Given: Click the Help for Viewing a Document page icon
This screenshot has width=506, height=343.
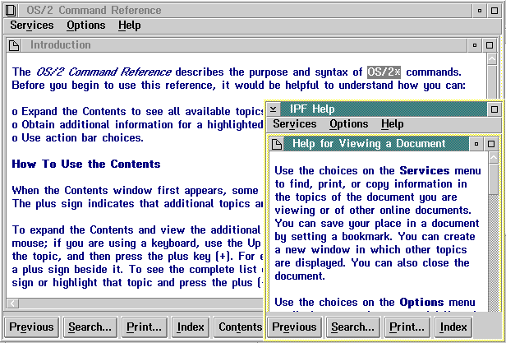Looking at the screenshot, I should coord(277,144).
